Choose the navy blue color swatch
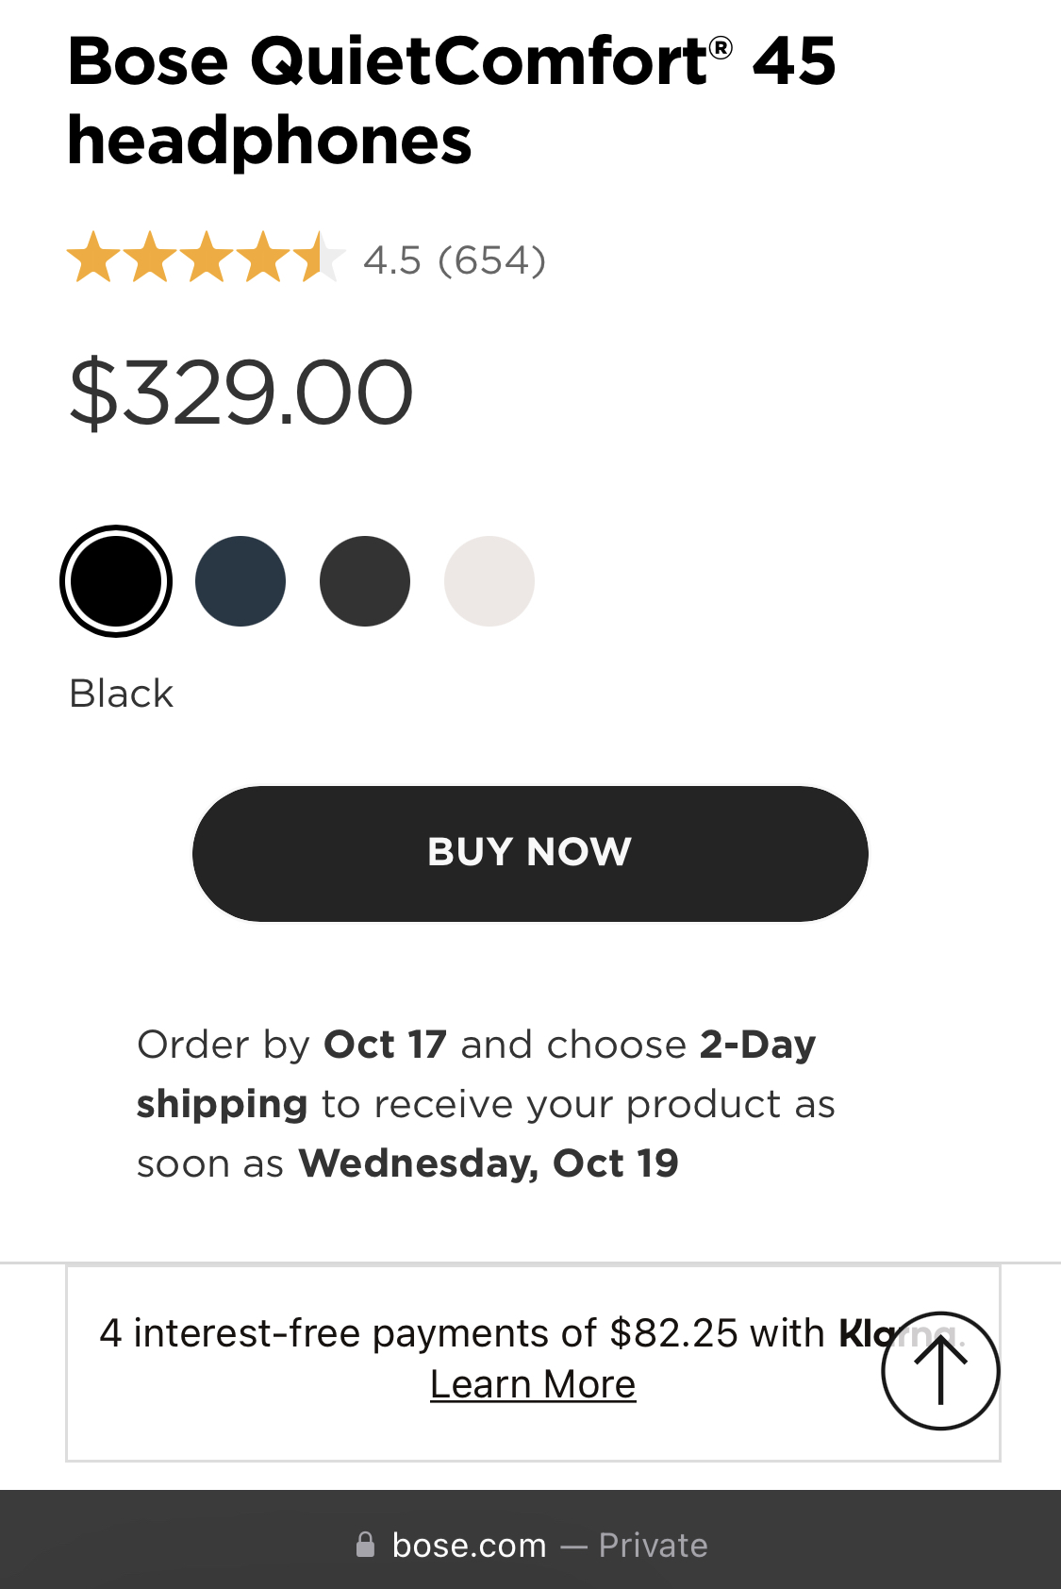This screenshot has width=1061, height=1589. tap(240, 581)
